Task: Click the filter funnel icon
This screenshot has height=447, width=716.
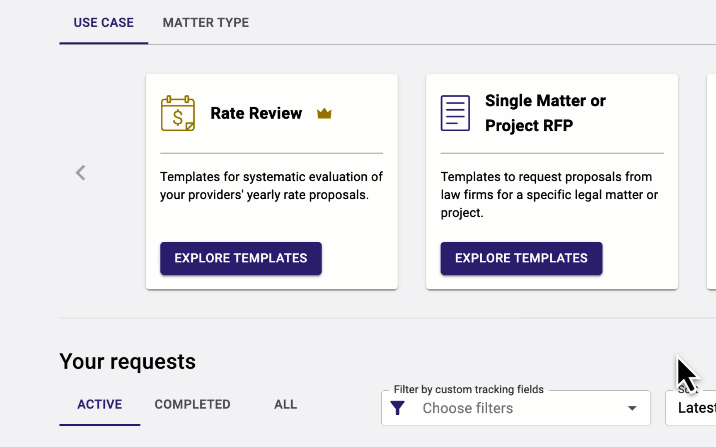Action: (397, 408)
